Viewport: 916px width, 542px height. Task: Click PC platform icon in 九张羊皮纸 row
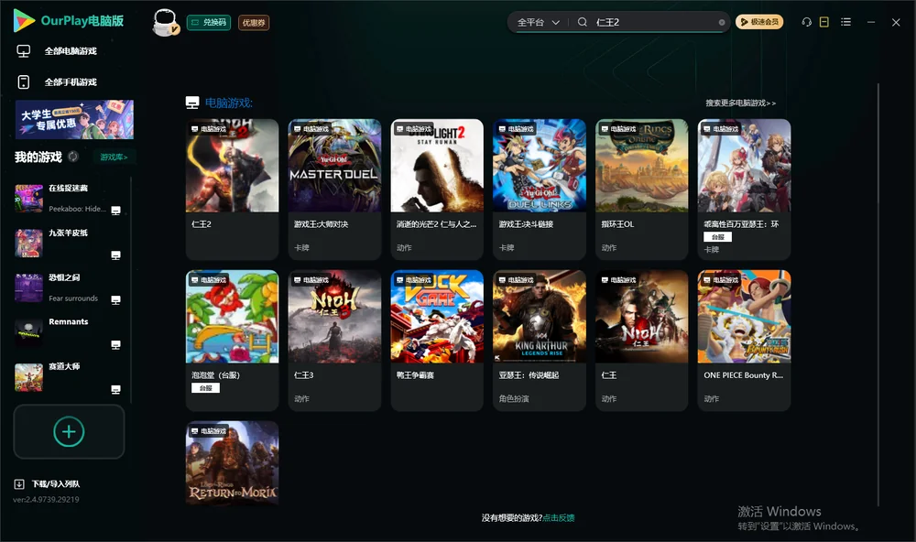click(x=115, y=255)
